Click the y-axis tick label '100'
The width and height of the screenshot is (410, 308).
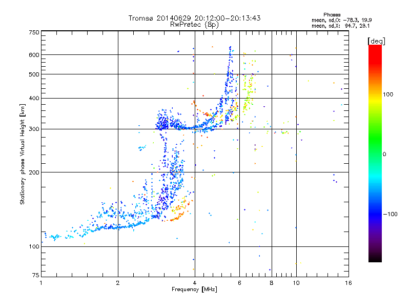point(34,247)
